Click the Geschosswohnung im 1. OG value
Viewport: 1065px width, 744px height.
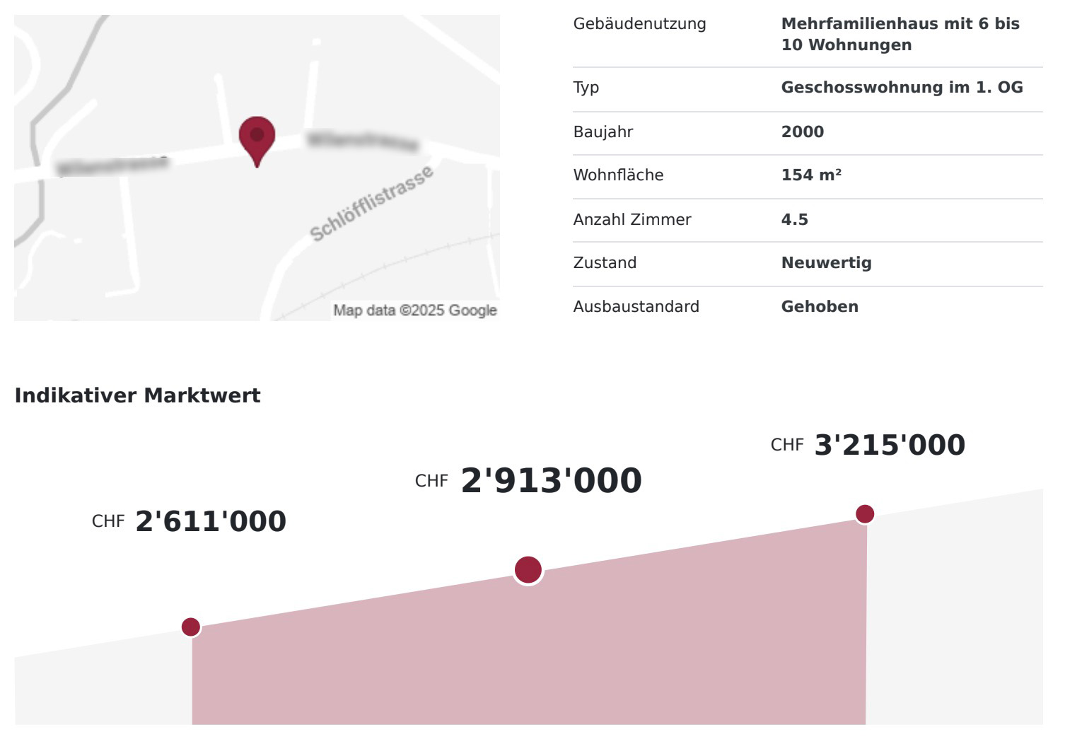click(x=902, y=87)
